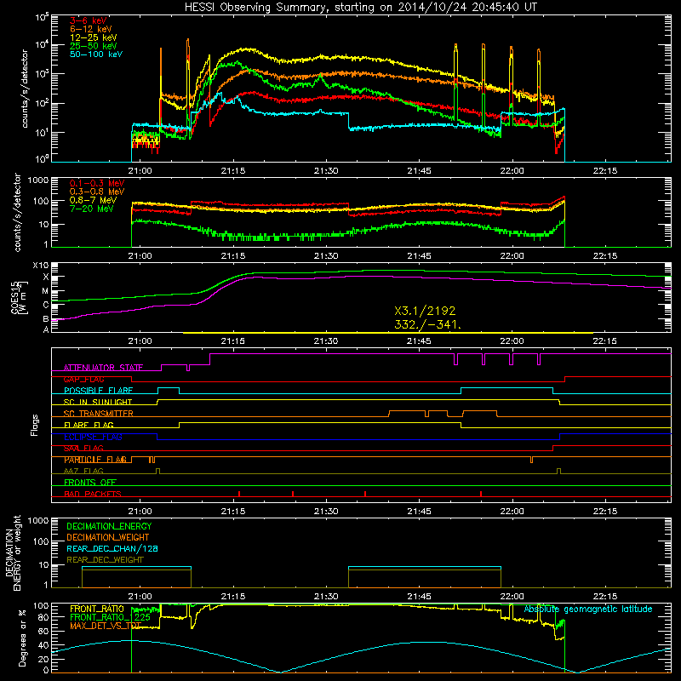Select the 25-50 keV legend label
The image size is (681, 681).
tap(94, 46)
